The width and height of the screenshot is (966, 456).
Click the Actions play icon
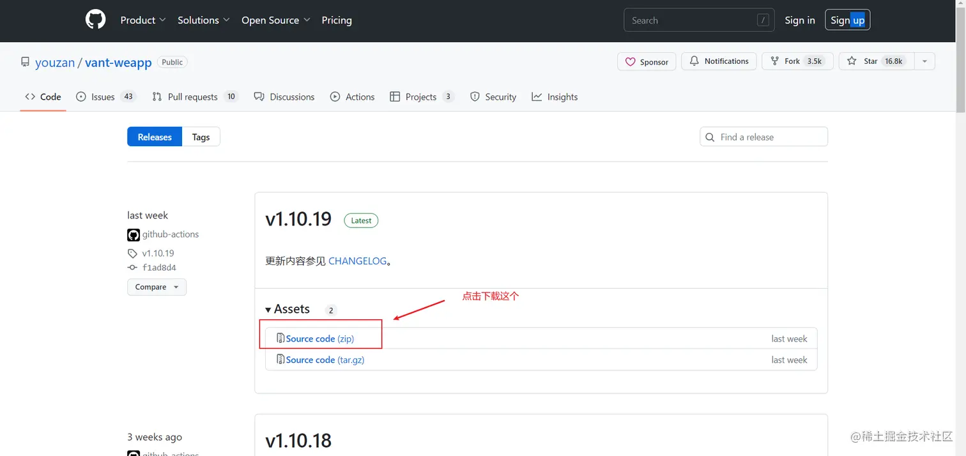click(x=335, y=96)
